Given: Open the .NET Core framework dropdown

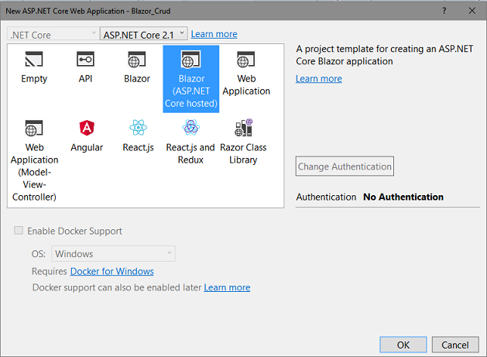Looking at the screenshot, I should coord(53,33).
